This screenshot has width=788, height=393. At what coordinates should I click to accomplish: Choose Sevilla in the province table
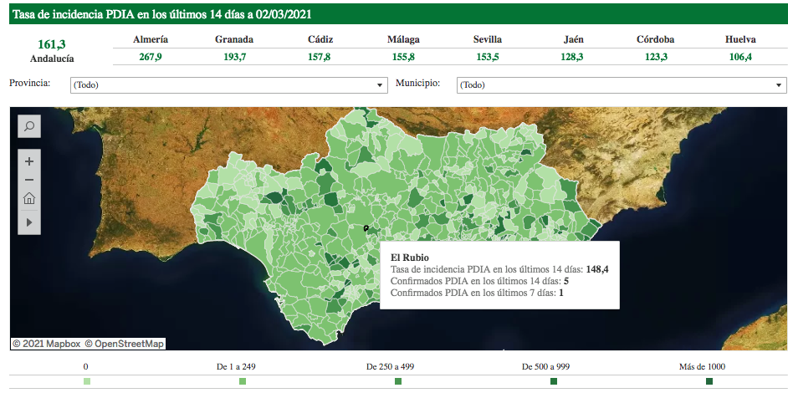(x=488, y=39)
